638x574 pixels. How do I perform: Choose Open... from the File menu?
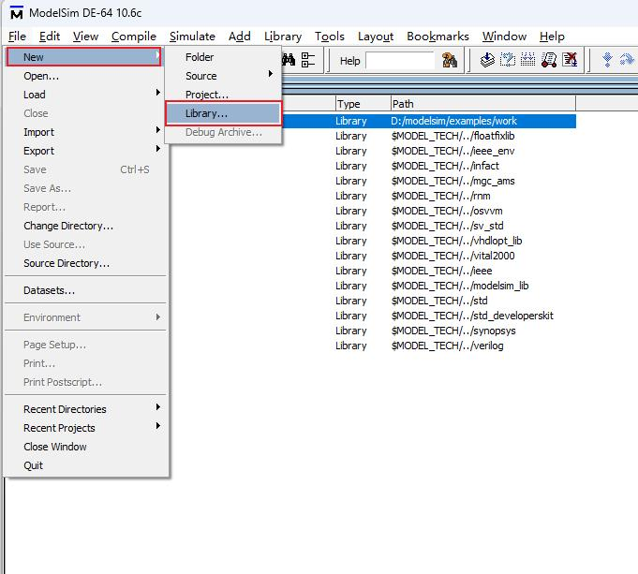83,76
